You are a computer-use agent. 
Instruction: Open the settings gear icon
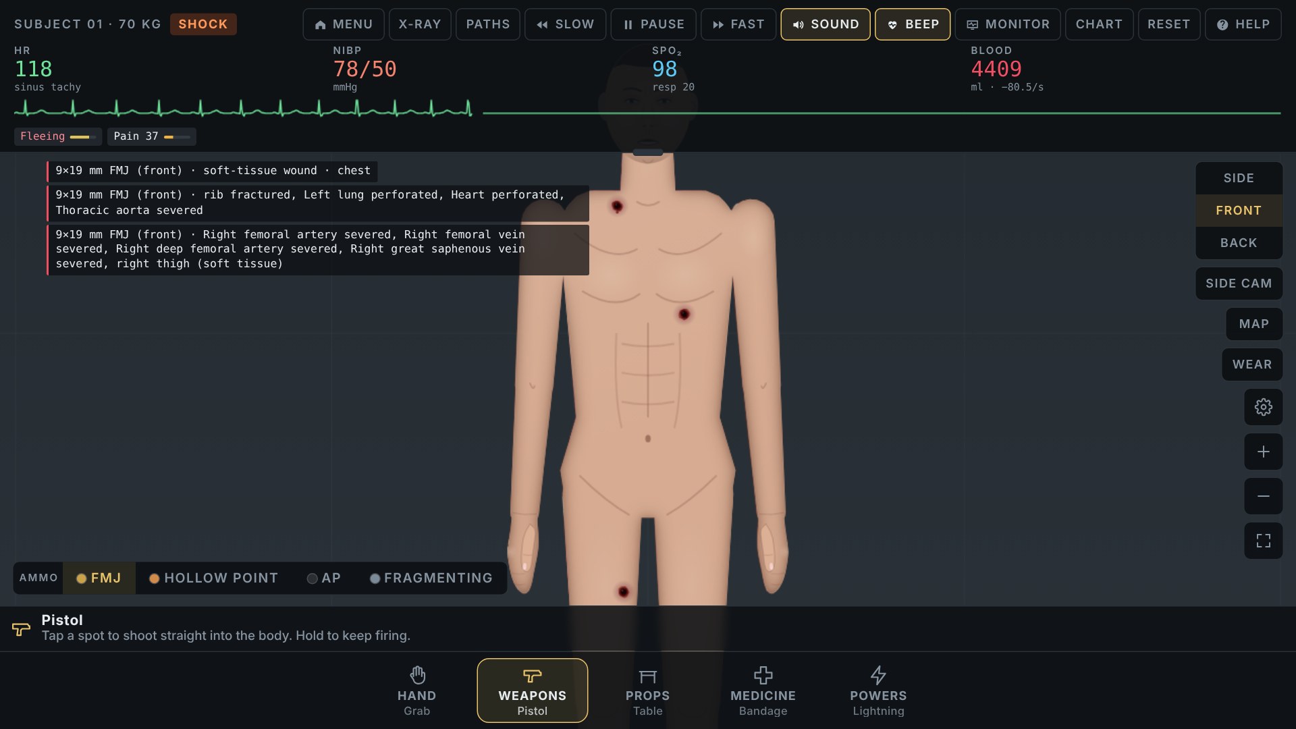click(x=1263, y=407)
